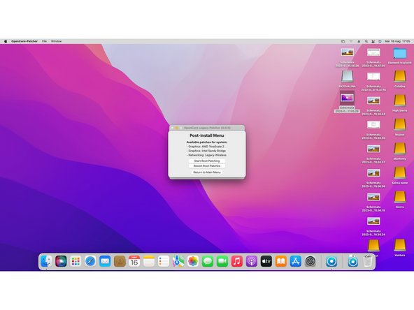Select the Mojave volume on desktop
Viewport: 414px width, 310px height.
tap(400, 127)
